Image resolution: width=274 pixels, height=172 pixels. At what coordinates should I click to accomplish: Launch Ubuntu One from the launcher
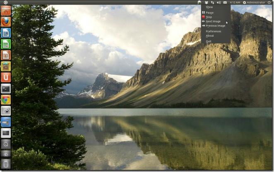6,78
